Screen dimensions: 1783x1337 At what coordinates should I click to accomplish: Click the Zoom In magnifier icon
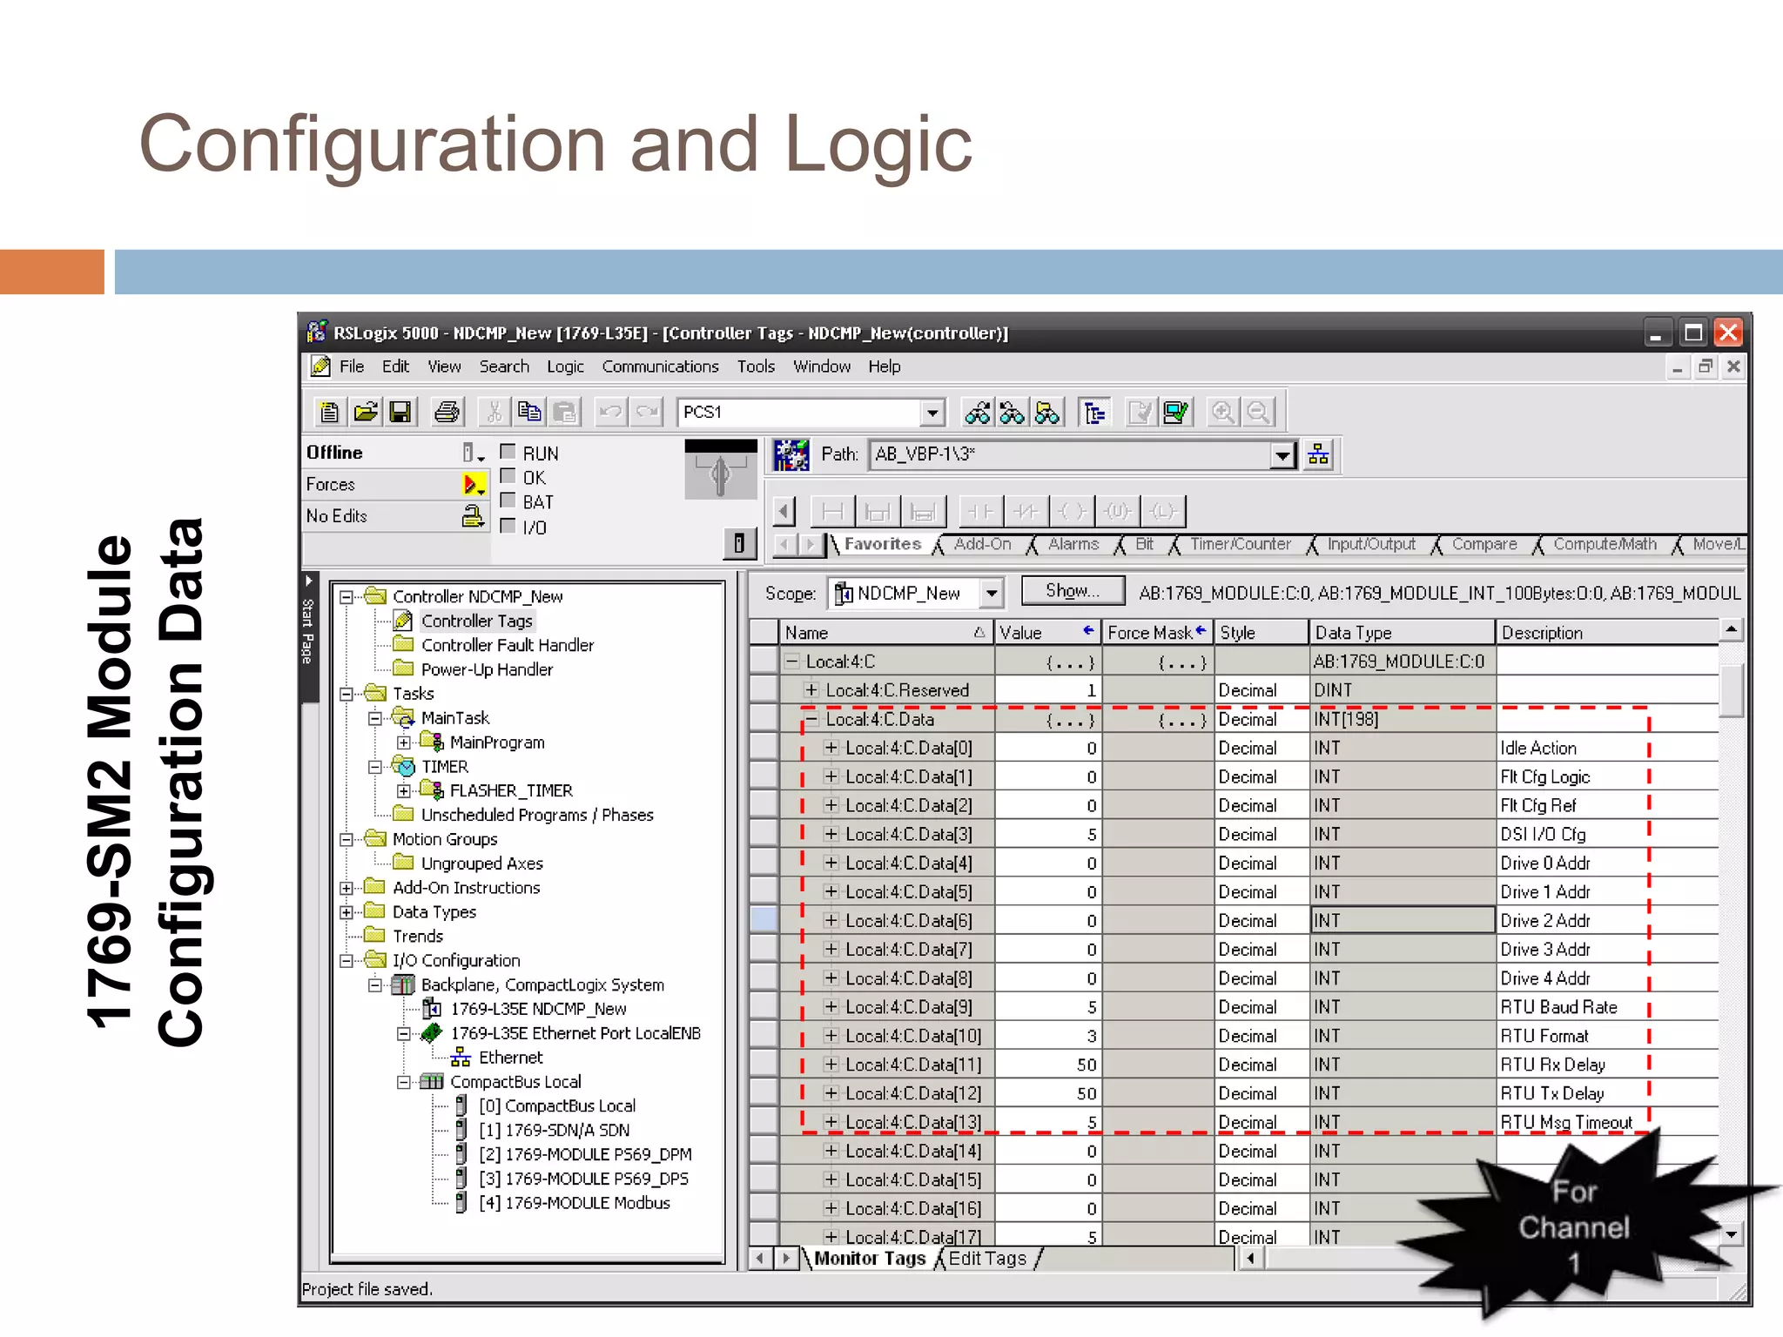pyautogui.click(x=1222, y=412)
